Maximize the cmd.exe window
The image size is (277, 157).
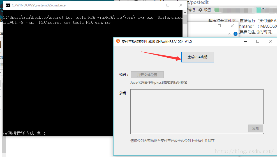168,5
